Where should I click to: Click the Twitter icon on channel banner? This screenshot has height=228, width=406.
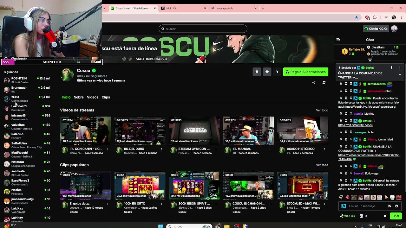click(130, 59)
